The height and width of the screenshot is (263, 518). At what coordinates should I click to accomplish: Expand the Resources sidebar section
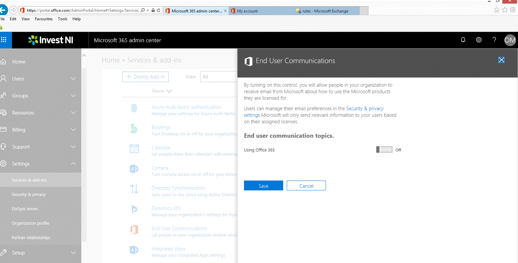[73, 113]
